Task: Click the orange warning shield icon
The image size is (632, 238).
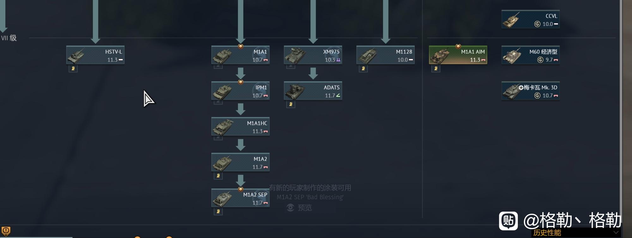Action: [6, 231]
